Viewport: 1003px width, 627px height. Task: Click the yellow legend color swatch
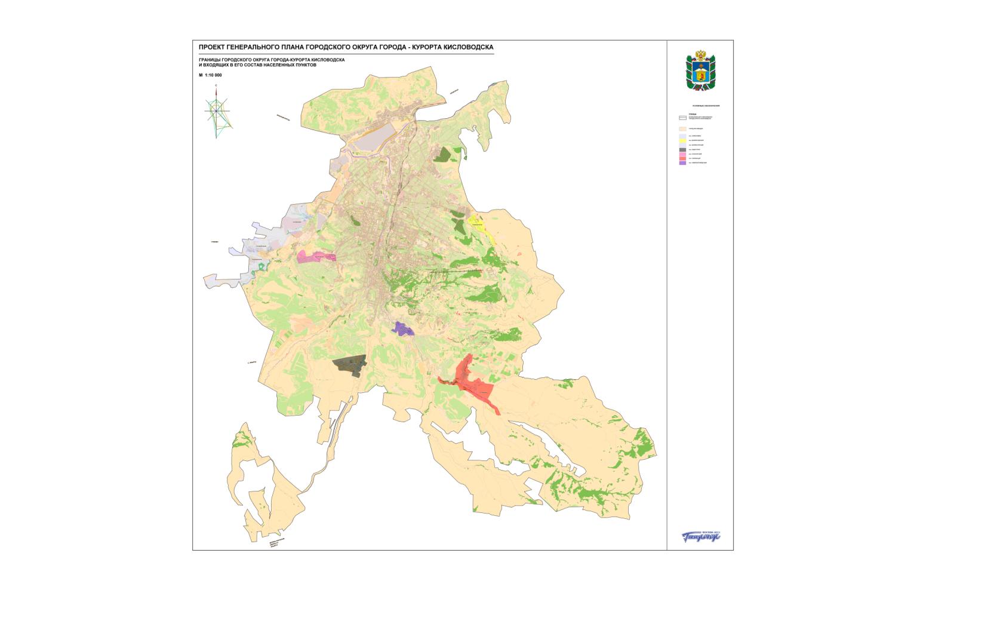pyautogui.click(x=682, y=140)
